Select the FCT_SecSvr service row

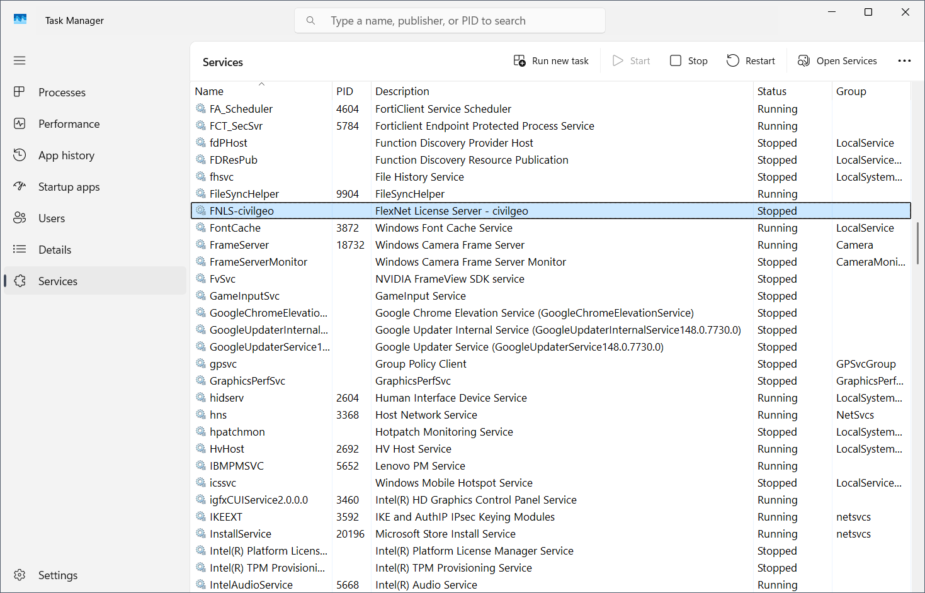550,126
